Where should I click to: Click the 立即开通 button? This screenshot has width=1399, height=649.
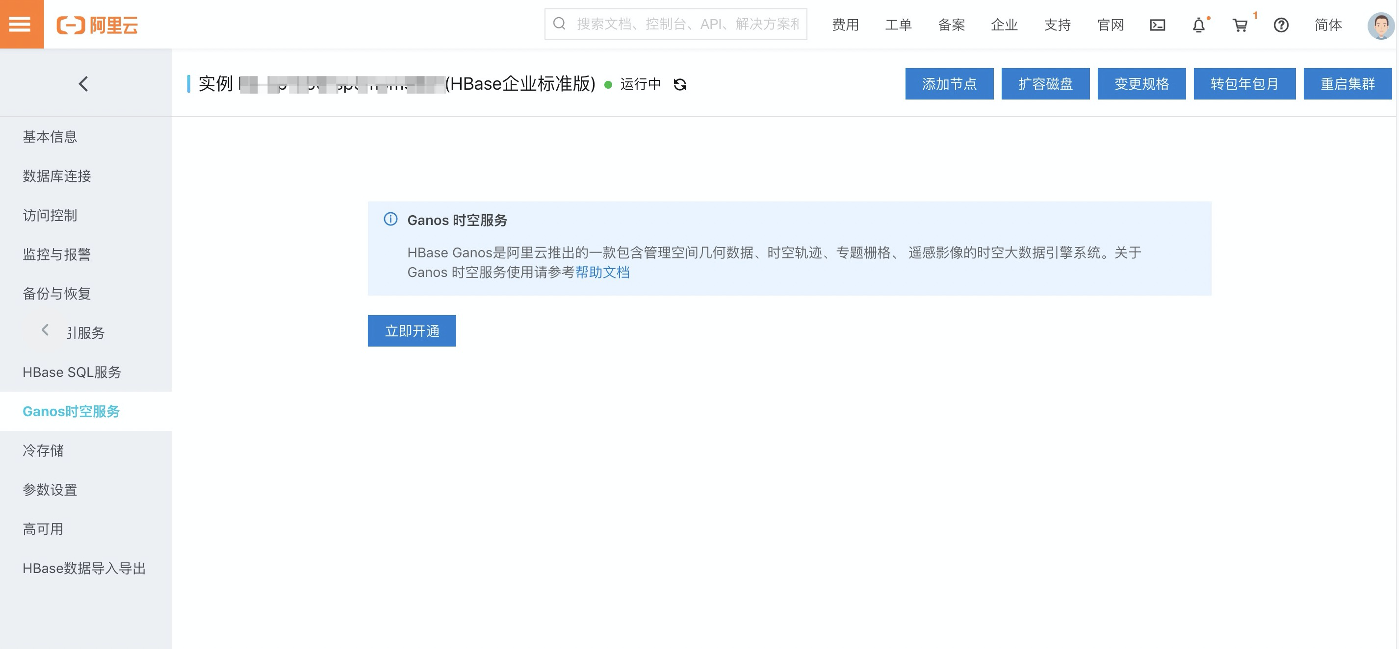click(412, 331)
